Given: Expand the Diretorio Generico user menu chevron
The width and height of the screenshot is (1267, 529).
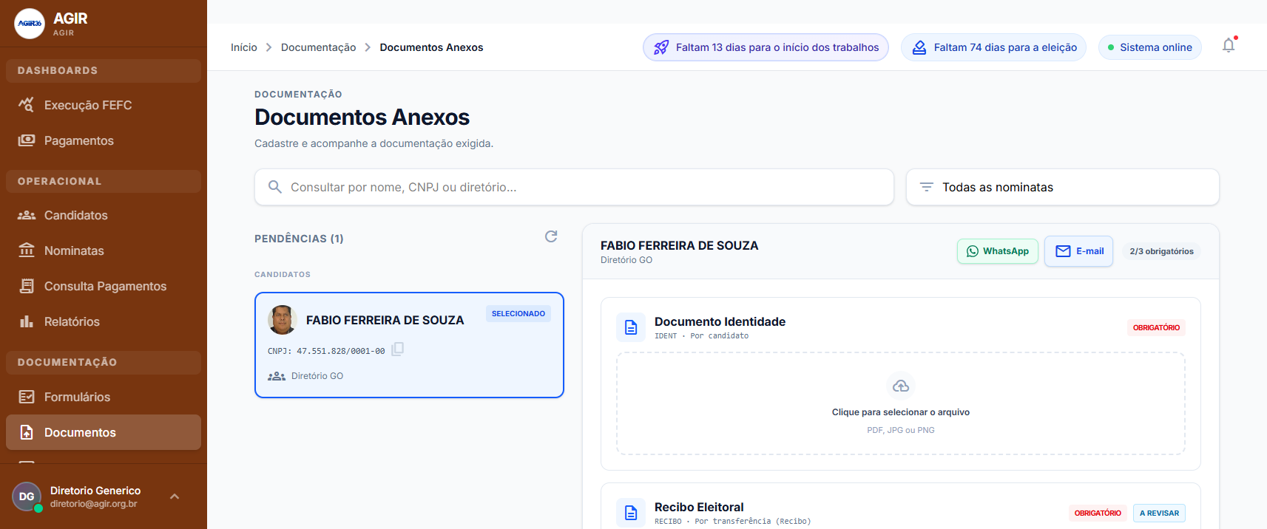Looking at the screenshot, I should 175,496.
